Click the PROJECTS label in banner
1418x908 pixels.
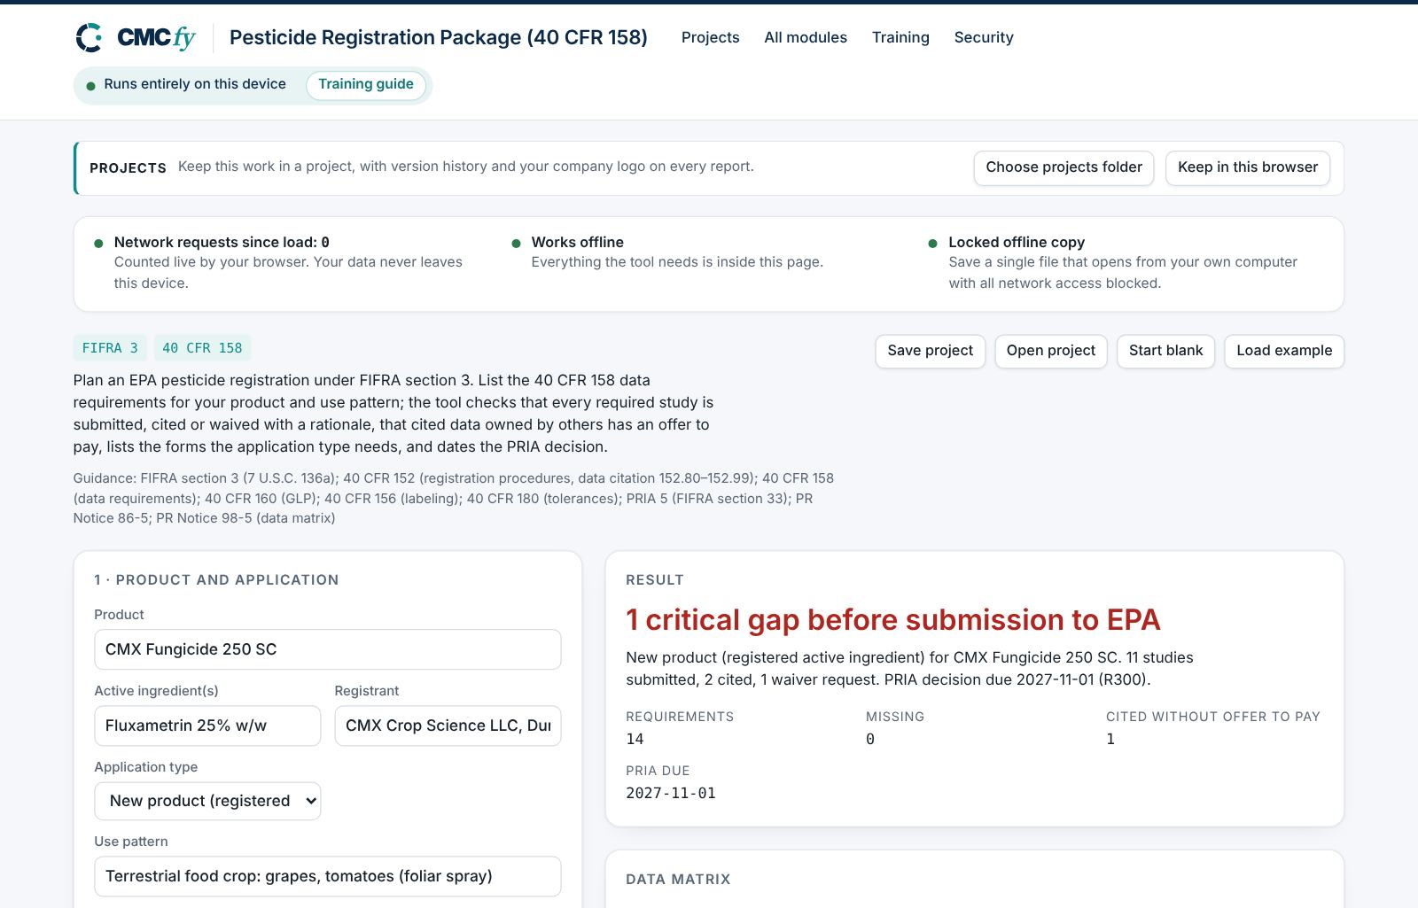click(128, 168)
